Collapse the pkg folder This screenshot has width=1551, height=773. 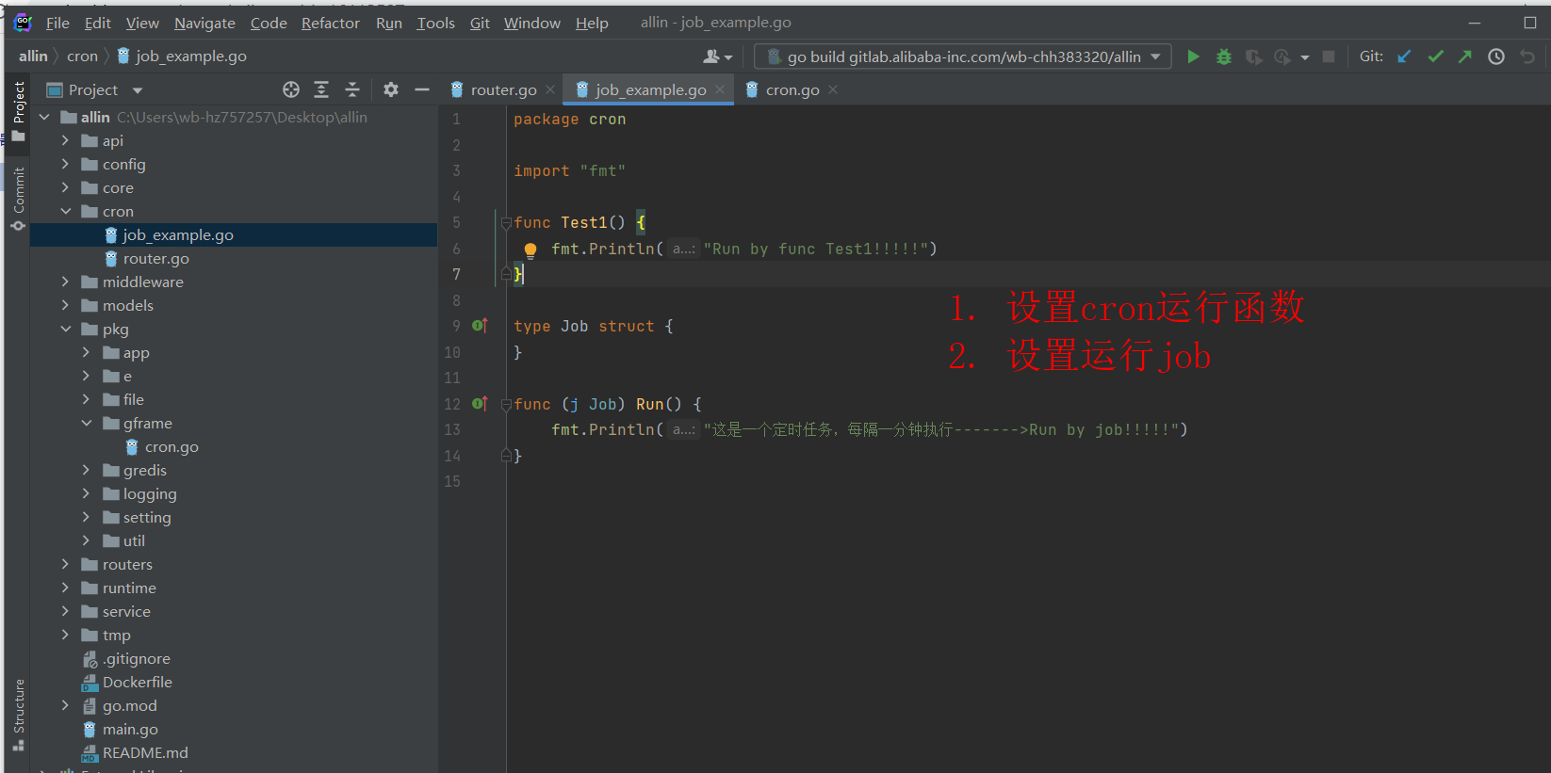[65, 329]
